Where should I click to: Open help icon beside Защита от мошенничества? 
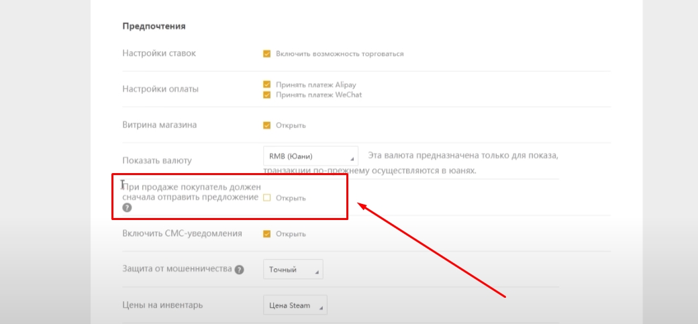[239, 270]
